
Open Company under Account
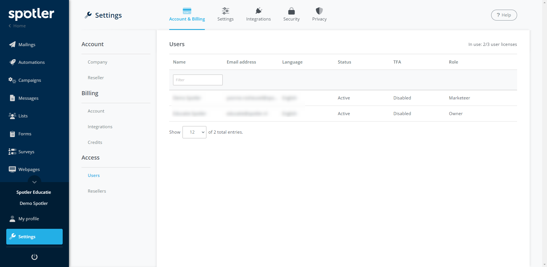tap(97, 62)
